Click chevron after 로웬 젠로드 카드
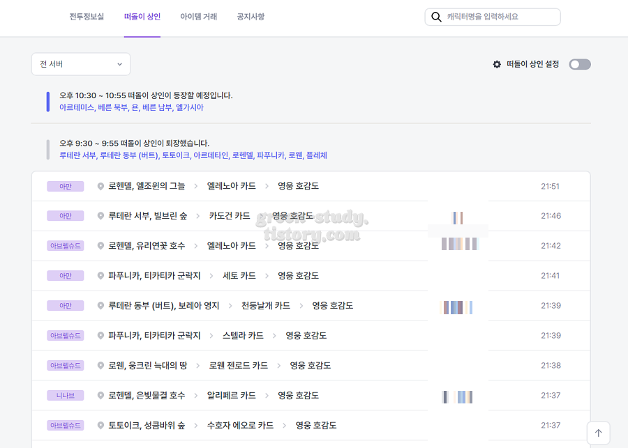Screen dimensions: 628x448 (278, 366)
